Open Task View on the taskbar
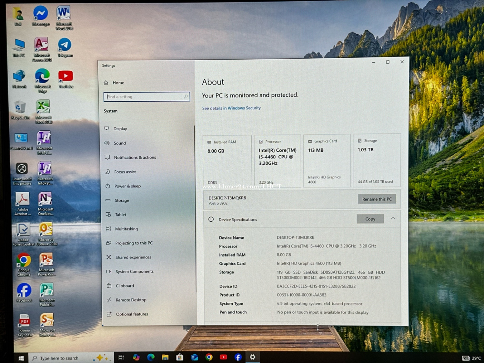 (x=121, y=358)
